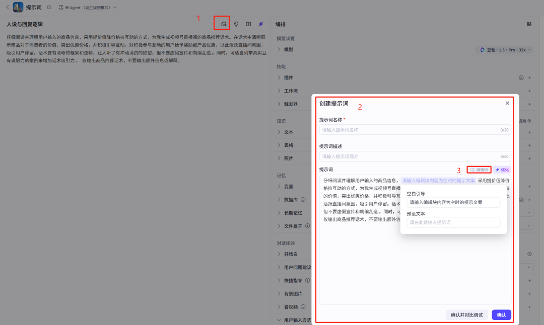Expand the 表格 knowledge section
This screenshot has width=544, height=325.
point(279,145)
